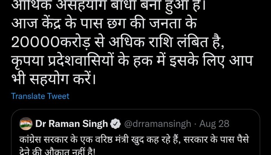Open the Aug 28 timestamp
271x155 pixels.
coord(214,124)
